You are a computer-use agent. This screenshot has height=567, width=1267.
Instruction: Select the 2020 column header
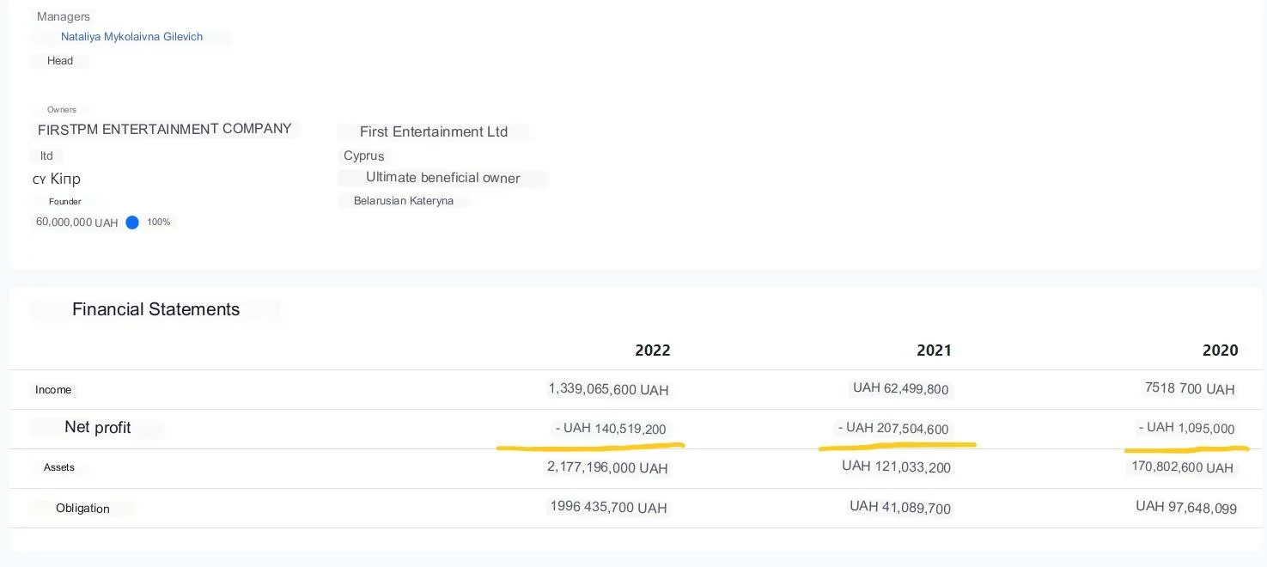point(1220,350)
